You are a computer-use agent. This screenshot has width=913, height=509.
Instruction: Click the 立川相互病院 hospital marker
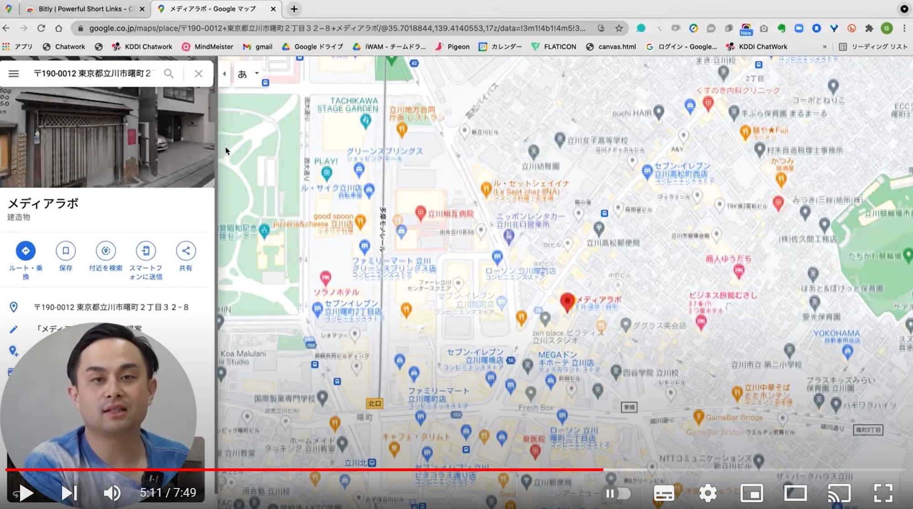(420, 213)
